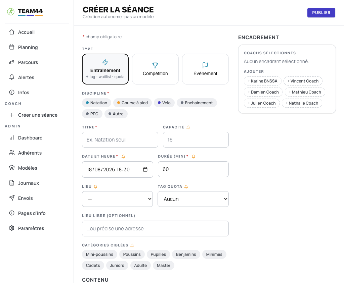
Task: Click the bar chart icon beside Dashboard
Action: (12, 137)
